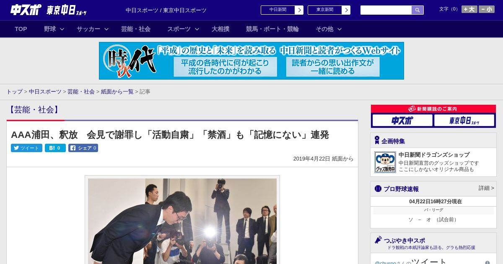Click 紙面から一覧 breadcrumb link

117,92
